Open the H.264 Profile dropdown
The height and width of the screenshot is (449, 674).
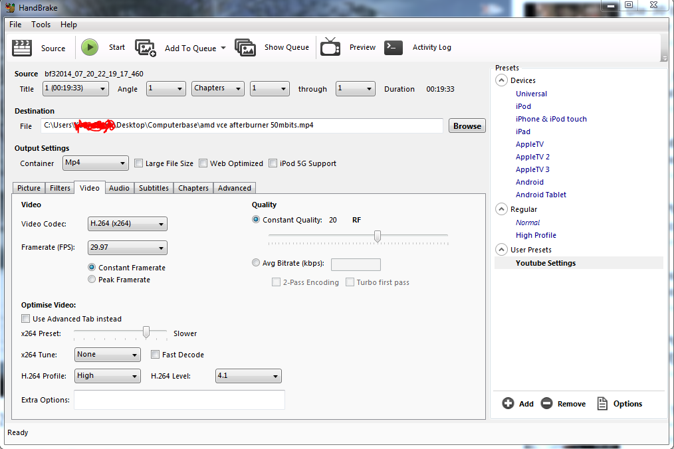(108, 376)
